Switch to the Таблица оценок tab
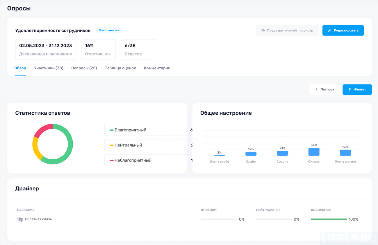The width and height of the screenshot is (378, 245). (x=120, y=68)
